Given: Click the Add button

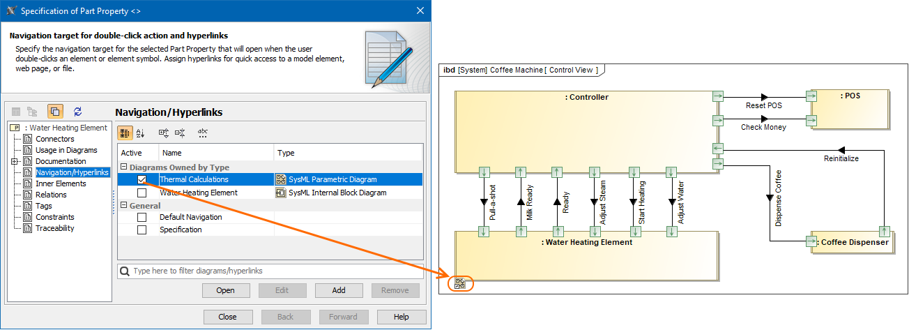Looking at the screenshot, I should pyautogui.click(x=339, y=290).
